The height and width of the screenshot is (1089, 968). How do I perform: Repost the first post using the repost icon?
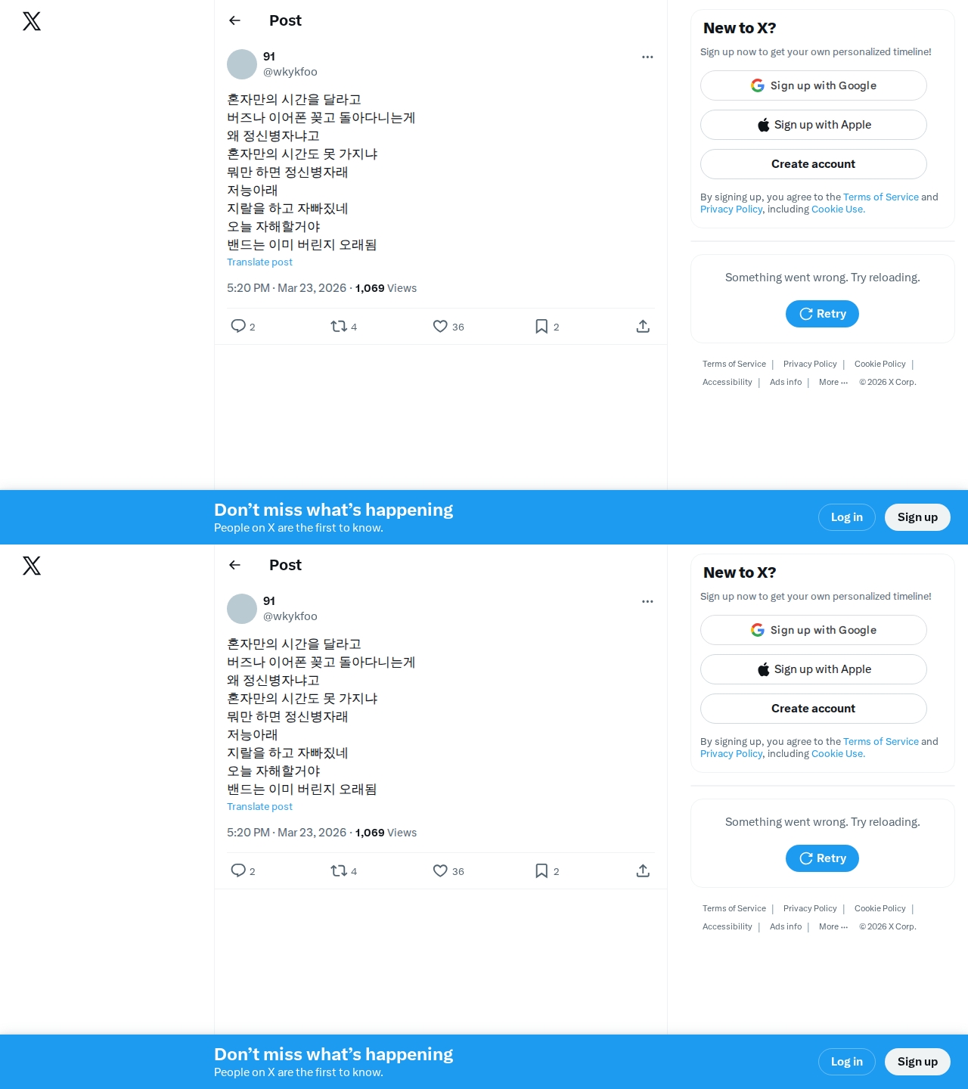click(x=339, y=326)
